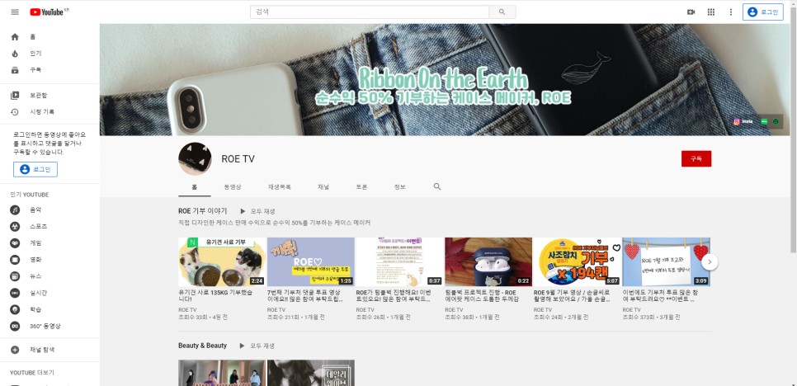Open ROE 기부 이야기 playlist title
Image resolution: width=797 pixels, height=386 pixels.
[x=203, y=211]
